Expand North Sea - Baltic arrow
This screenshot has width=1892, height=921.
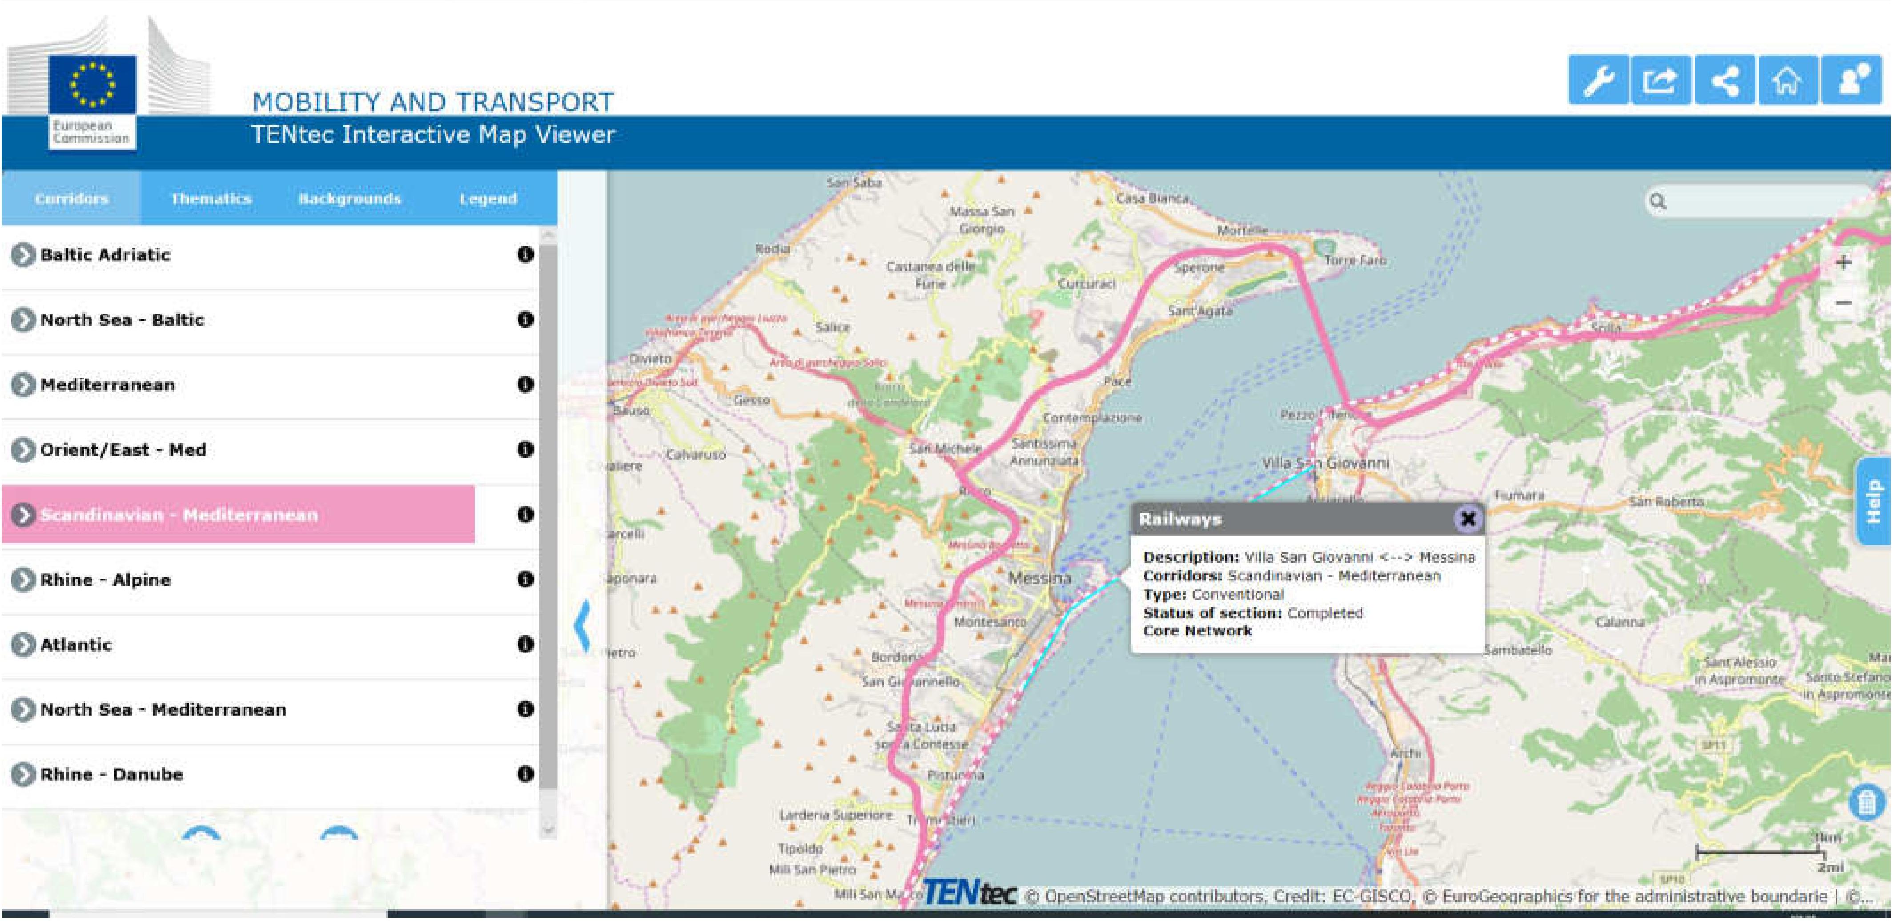click(x=24, y=319)
